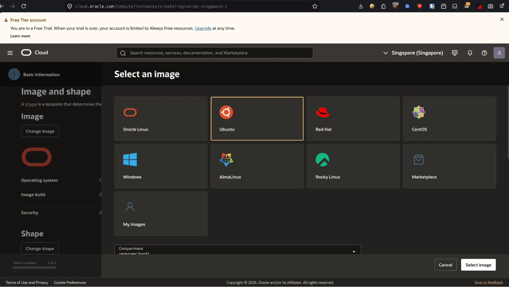The height and width of the screenshot is (287, 509).
Task: Expand the Singapore region selector
Action: 413,53
